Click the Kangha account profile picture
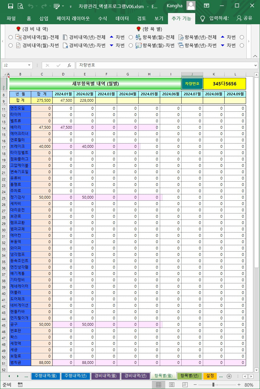The width and height of the screenshot is (260, 389). 191,6
